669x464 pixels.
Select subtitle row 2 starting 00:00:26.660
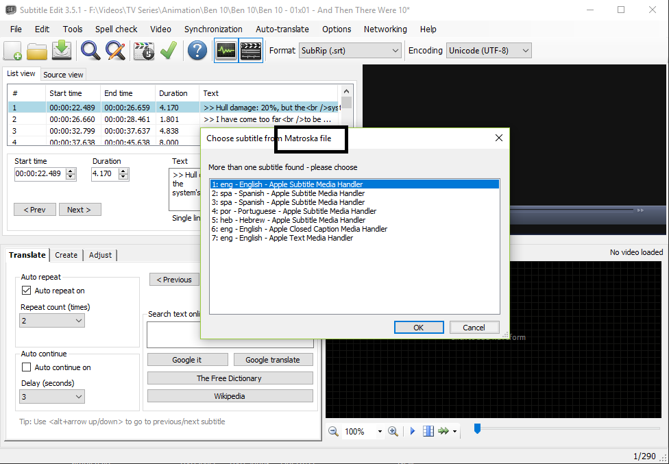tap(175, 119)
